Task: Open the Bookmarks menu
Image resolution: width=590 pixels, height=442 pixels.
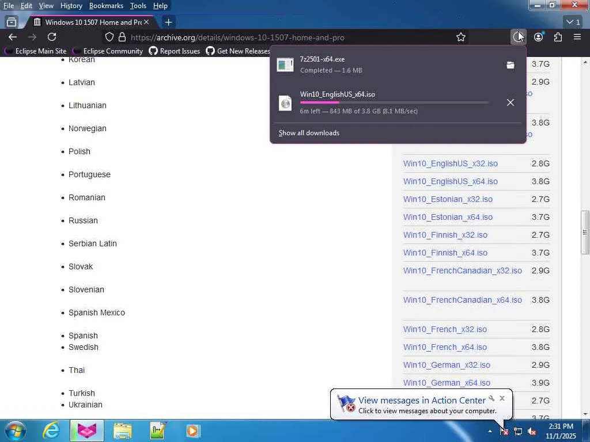Action: 106,6
